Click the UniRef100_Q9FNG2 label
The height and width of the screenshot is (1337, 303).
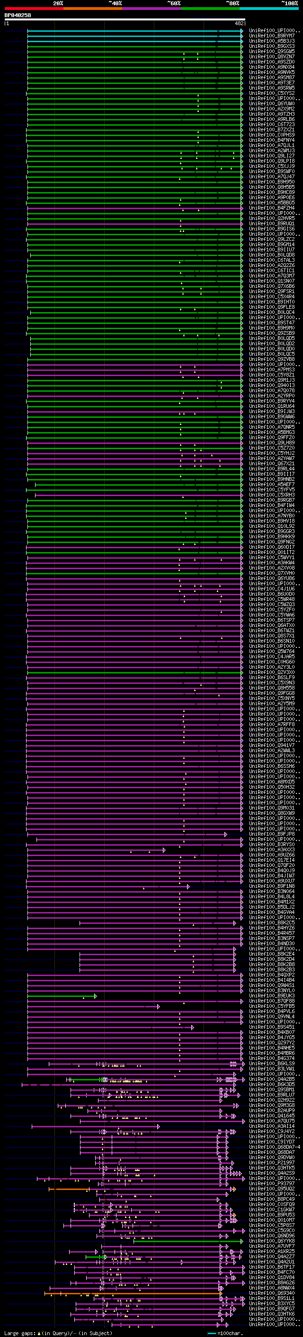pyautogui.click(x=272, y=542)
